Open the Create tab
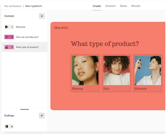 tap(97, 6)
